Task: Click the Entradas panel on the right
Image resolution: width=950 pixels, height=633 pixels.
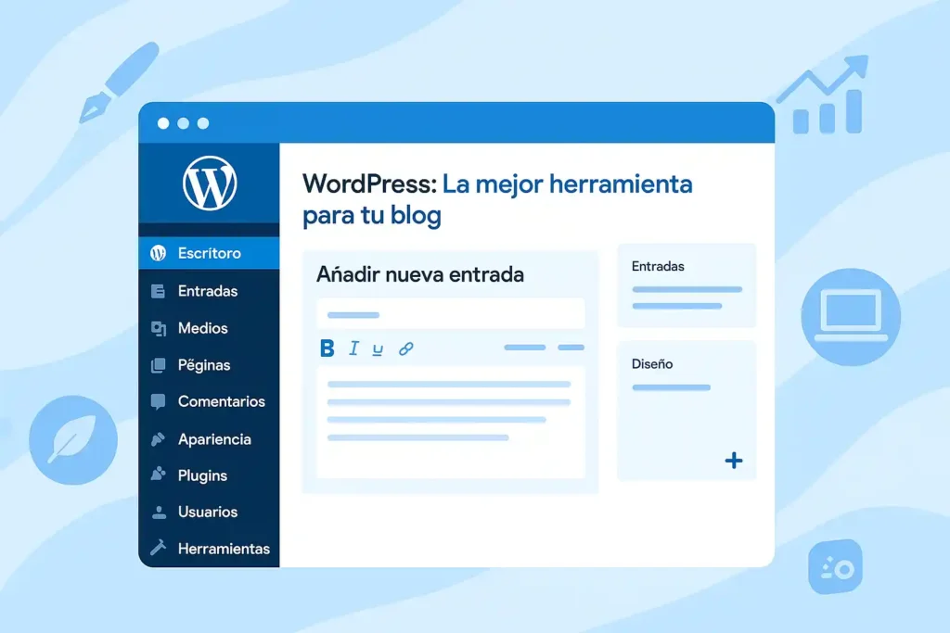Action: [687, 285]
